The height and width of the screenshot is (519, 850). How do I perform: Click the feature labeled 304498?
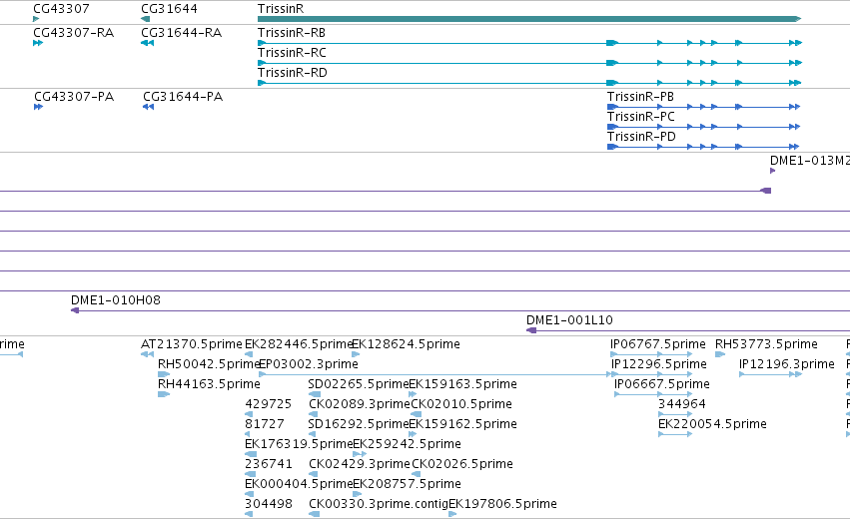[x=269, y=505]
